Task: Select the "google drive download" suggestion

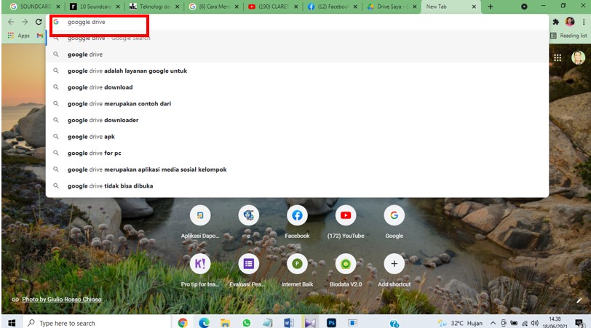Action: [x=100, y=87]
